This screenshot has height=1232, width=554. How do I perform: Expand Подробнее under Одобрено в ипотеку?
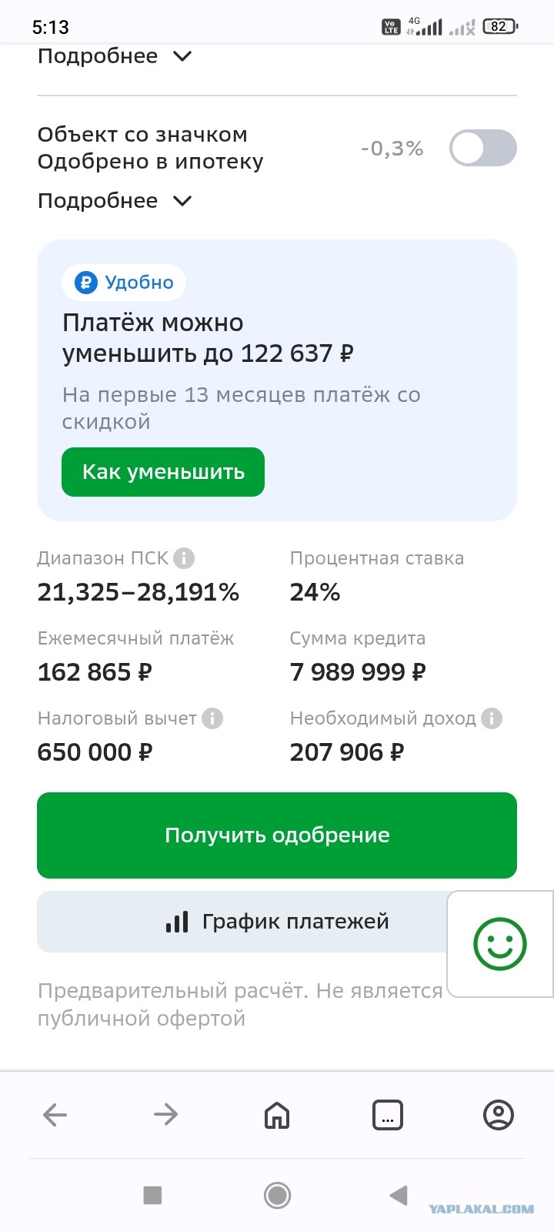[115, 201]
